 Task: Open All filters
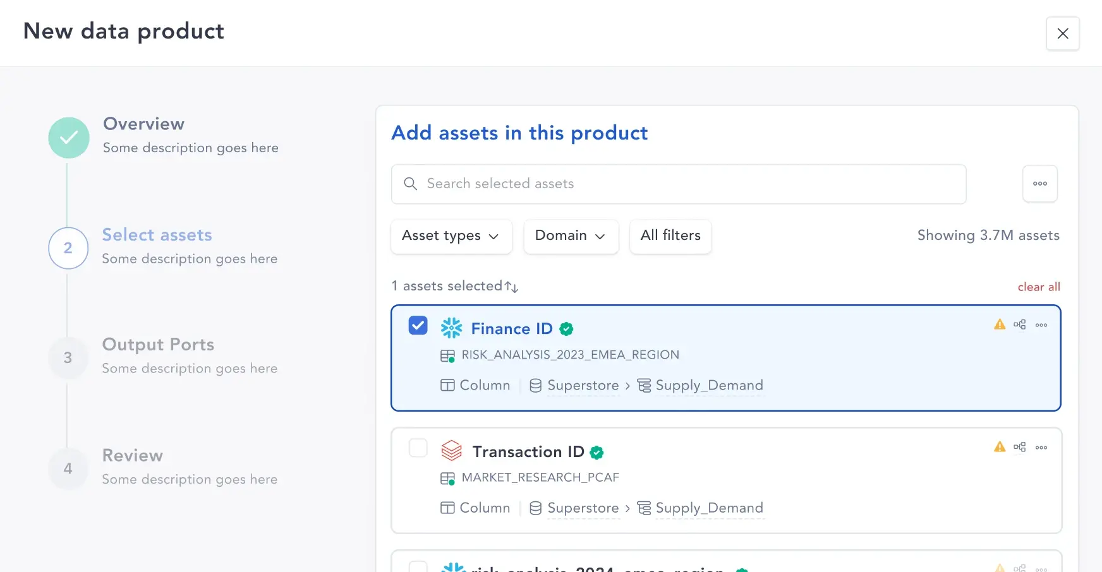tap(670, 236)
